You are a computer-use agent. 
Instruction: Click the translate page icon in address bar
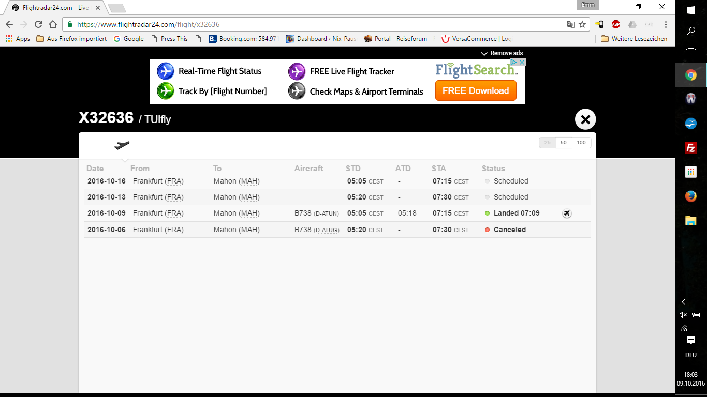570,24
